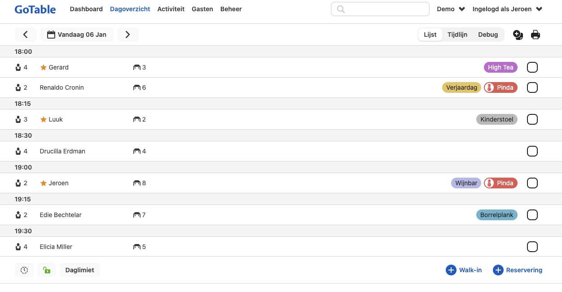Click the purple High Tea tag
Screen dimensions: 562x292
tap(501, 67)
